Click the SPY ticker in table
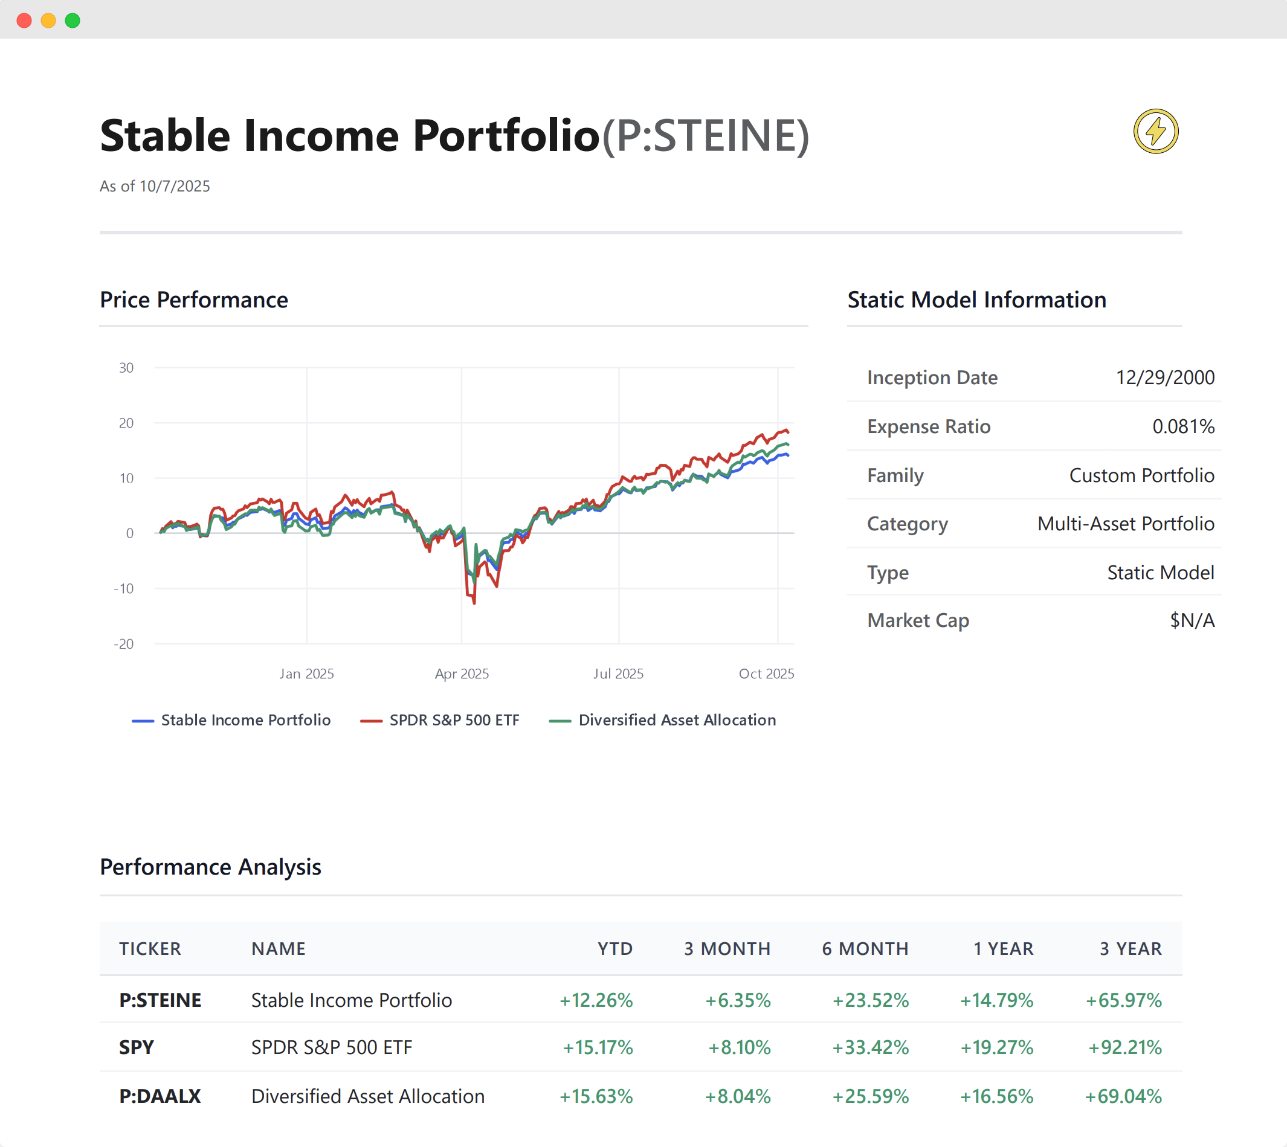This screenshot has height=1147, width=1287. [136, 1047]
